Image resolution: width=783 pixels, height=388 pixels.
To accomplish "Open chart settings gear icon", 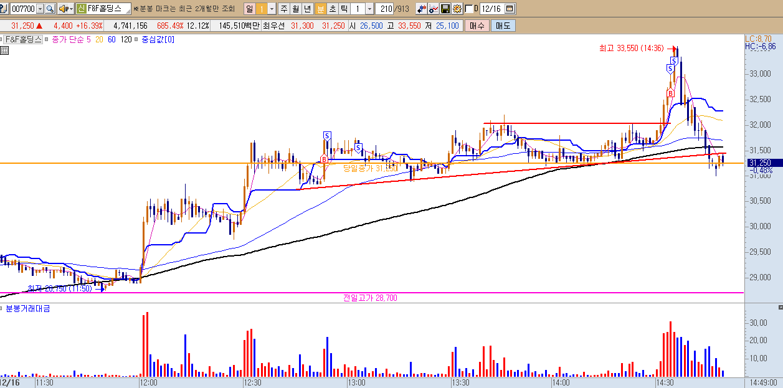I will (457, 9).
